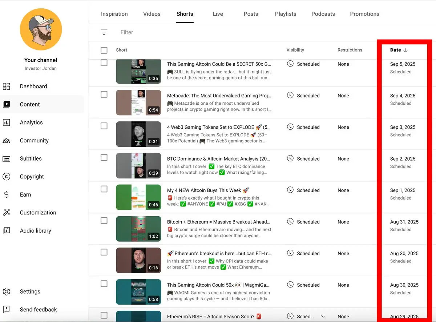Open 'Metacade: The Most Undervalued' title
The height and width of the screenshot is (322, 436).
tap(219, 96)
